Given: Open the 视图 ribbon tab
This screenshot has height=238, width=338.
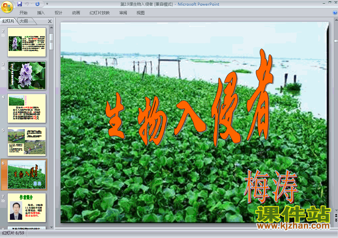Looking at the screenshot, I should pos(140,13).
